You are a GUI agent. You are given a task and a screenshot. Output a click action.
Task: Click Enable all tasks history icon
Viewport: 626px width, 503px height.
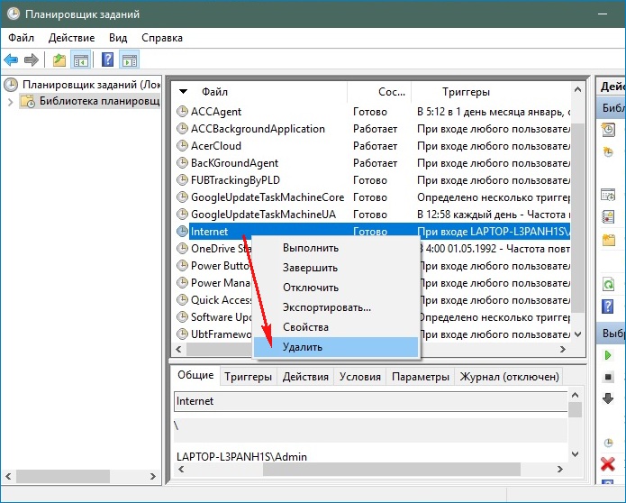point(608,217)
